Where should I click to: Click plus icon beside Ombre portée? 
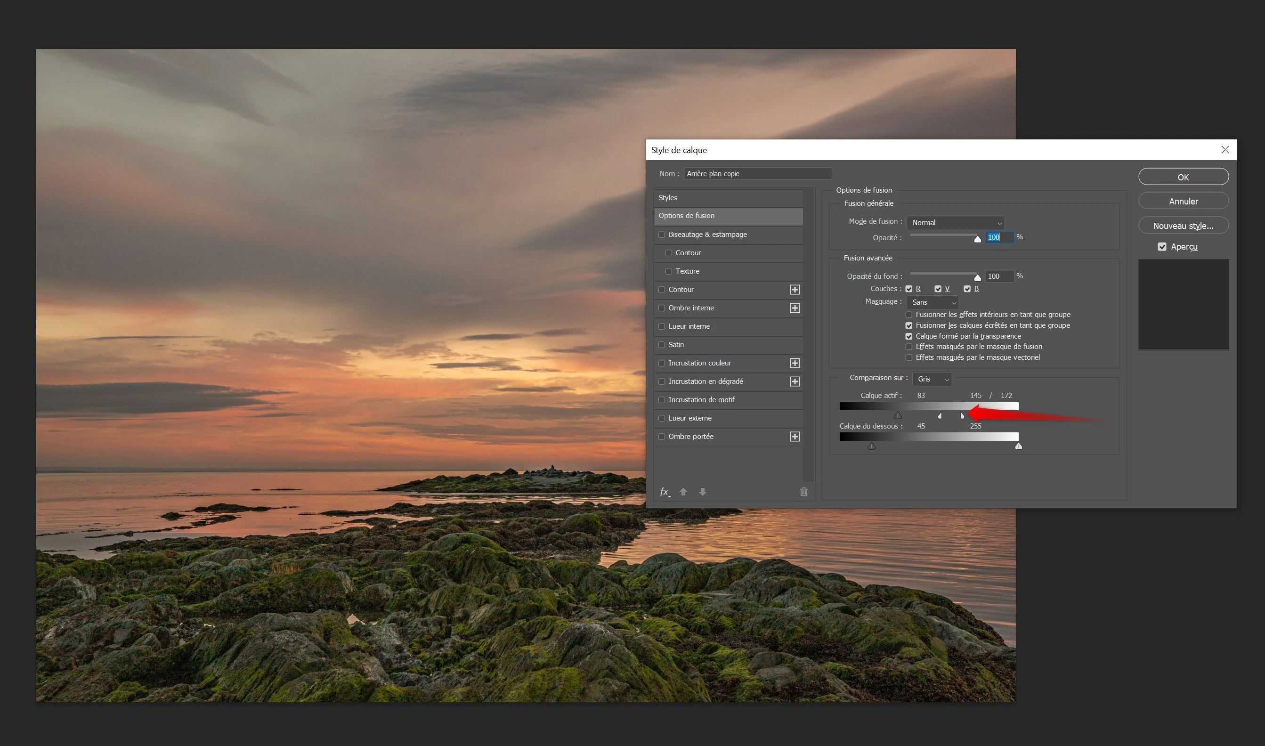[795, 436]
